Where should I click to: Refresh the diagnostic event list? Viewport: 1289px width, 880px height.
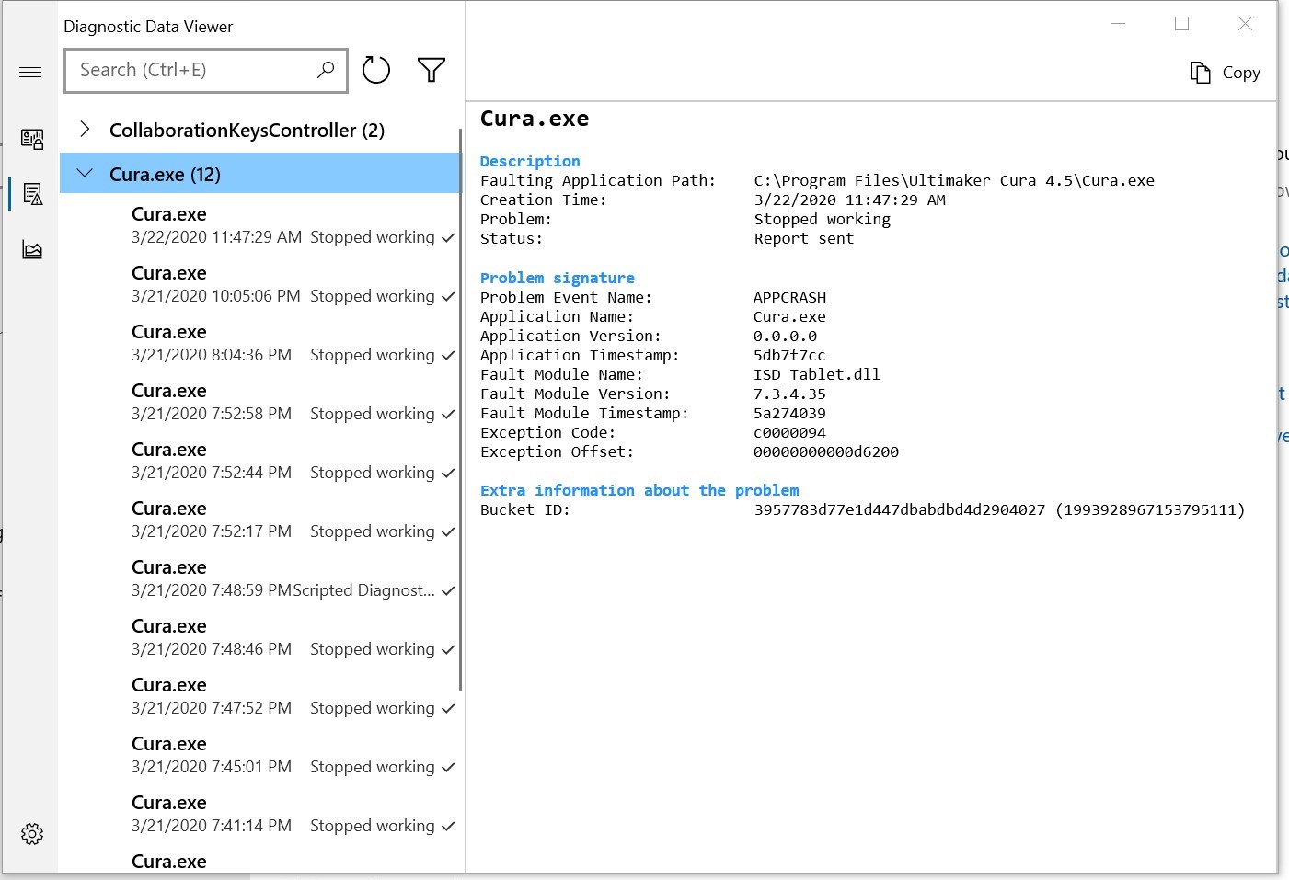375,69
